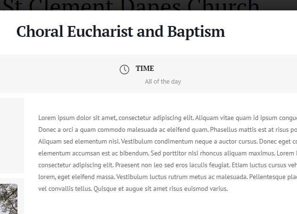Click the line starting "consectetur adipiscing elit. Praesent"

(168, 165)
